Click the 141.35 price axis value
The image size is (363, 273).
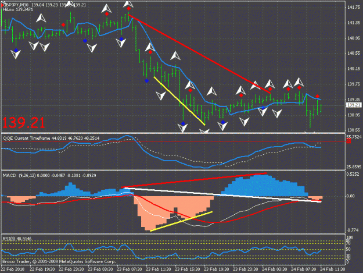pyautogui.click(x=354, y=23)
